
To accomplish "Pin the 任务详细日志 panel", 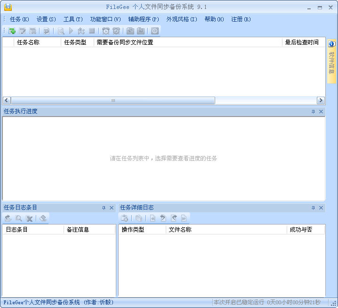I will 313,208.
